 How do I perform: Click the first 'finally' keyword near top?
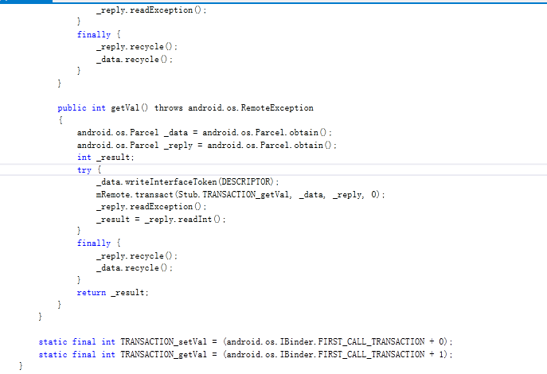point(94,34)
